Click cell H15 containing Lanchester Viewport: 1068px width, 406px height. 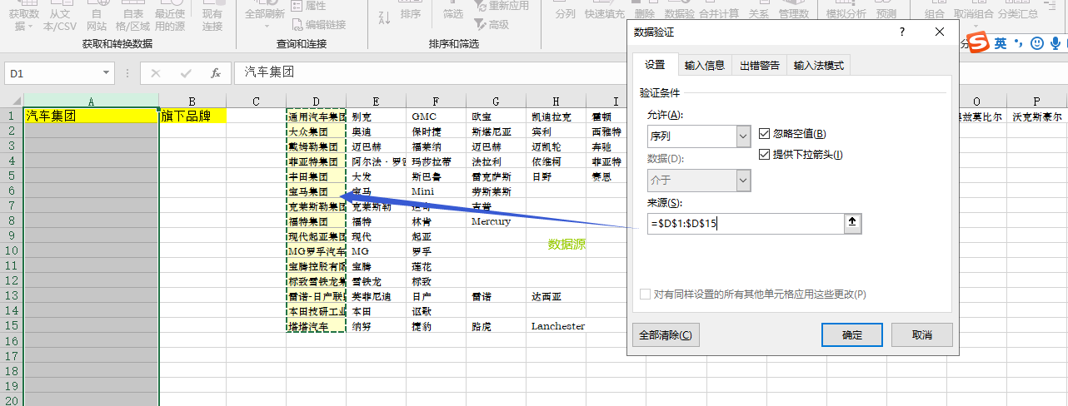[x=556, y=326]
